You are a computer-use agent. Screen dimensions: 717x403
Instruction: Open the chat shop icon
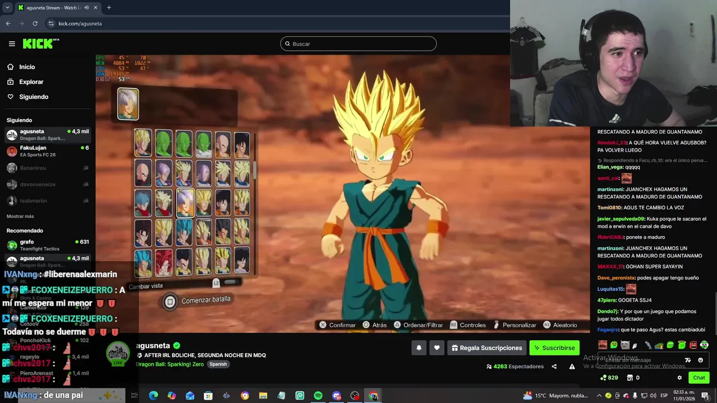630,378
